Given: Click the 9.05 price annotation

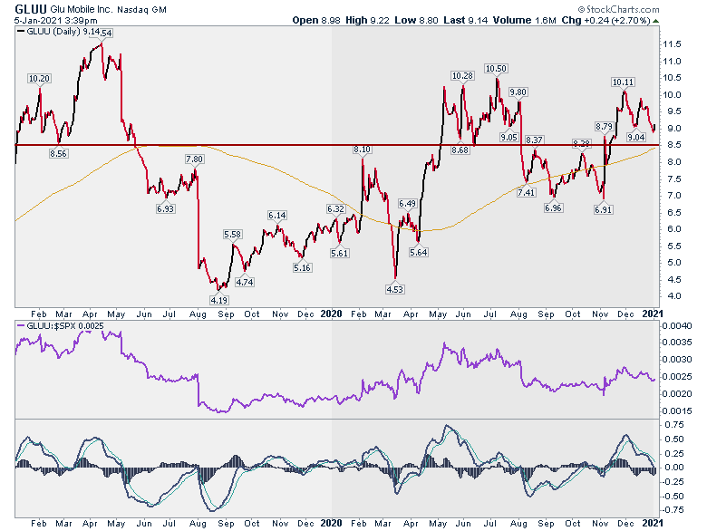Looking at the screenshot, I should click(x=508, y=137).
